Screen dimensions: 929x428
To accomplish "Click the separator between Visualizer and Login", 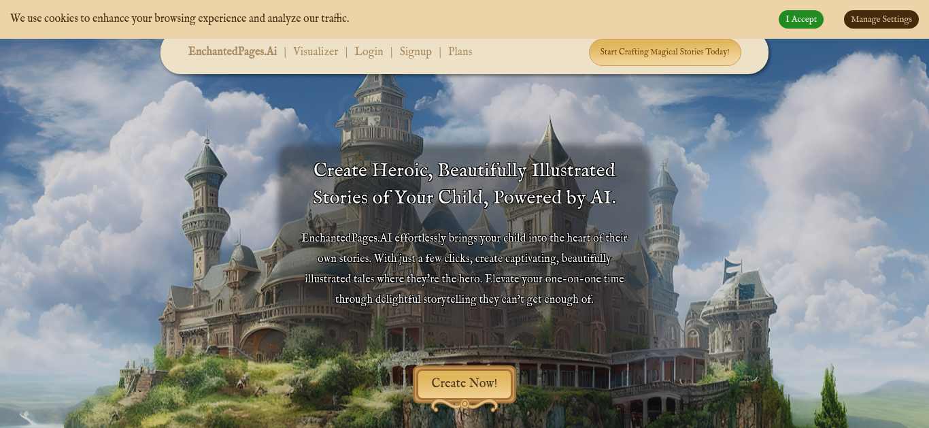I will click(x=346, y=52).
